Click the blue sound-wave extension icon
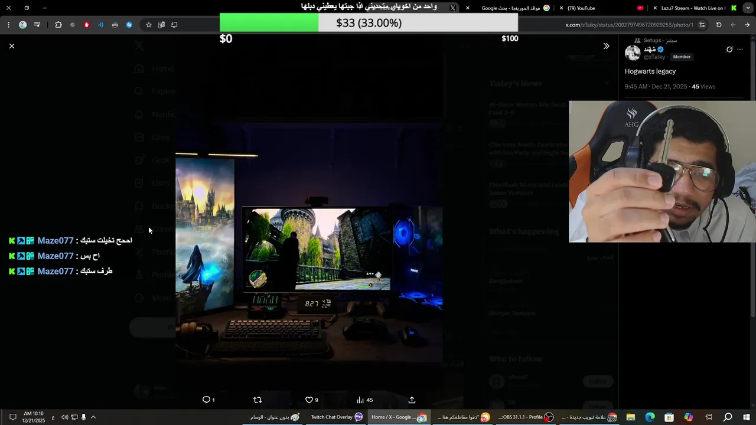Image resolution: width=756 pixels, height=425 pixels. pos(101,25)
